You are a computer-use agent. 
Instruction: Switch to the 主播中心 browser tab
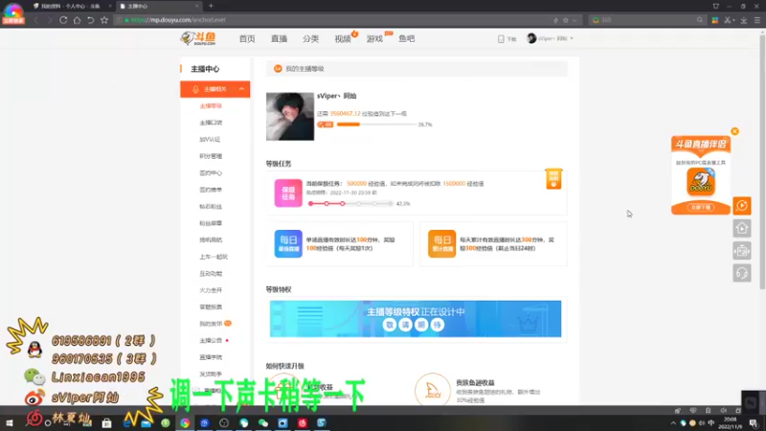click(x=159, y=6)
